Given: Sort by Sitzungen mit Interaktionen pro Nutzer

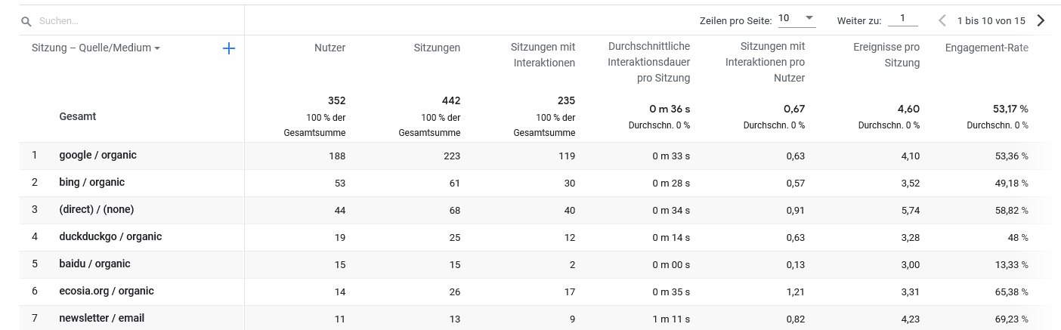Looking at the screenshot, I should pos(766,63).
